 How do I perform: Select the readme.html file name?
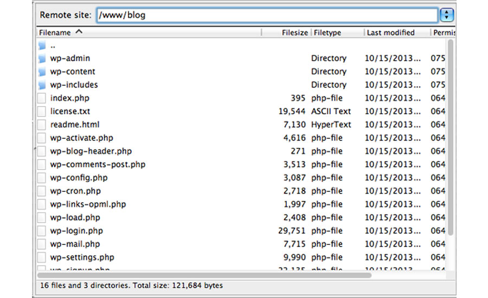click(75, 125)
